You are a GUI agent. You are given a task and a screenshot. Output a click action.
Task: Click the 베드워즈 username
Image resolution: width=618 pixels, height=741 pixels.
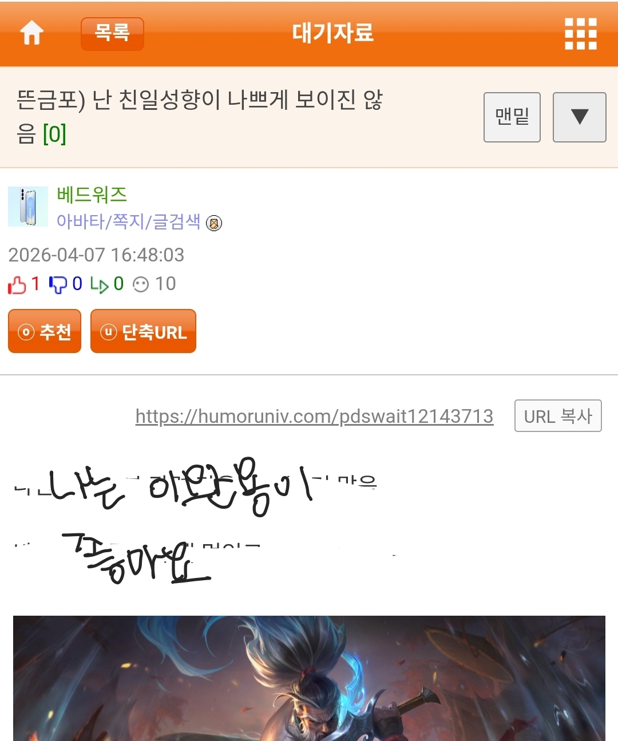coord(92,195)
